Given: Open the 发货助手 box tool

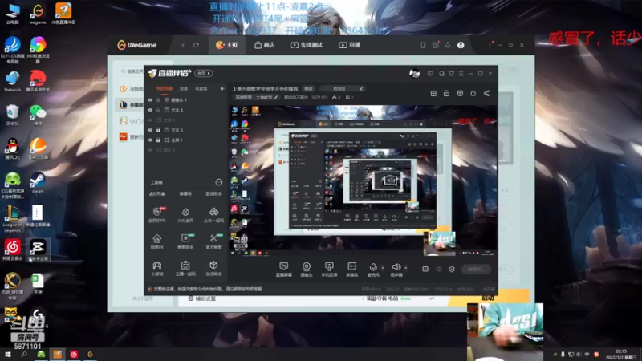Looking at the screenshot, I should click(x=213, y=268).
